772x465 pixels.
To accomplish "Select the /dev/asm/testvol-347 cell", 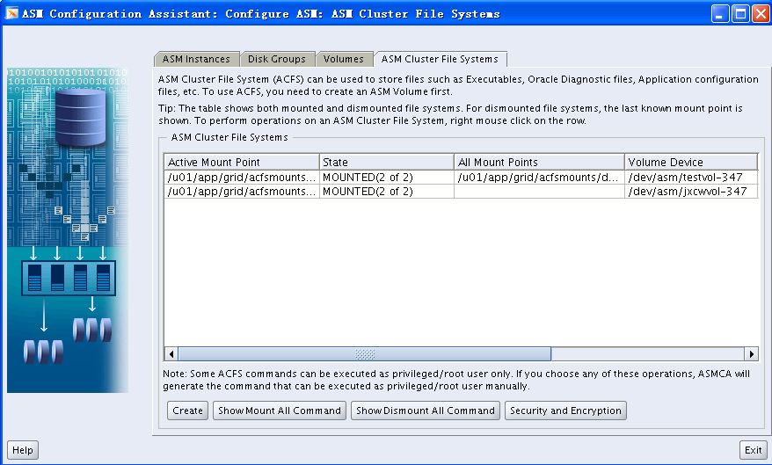I will (x=691, y=178).
